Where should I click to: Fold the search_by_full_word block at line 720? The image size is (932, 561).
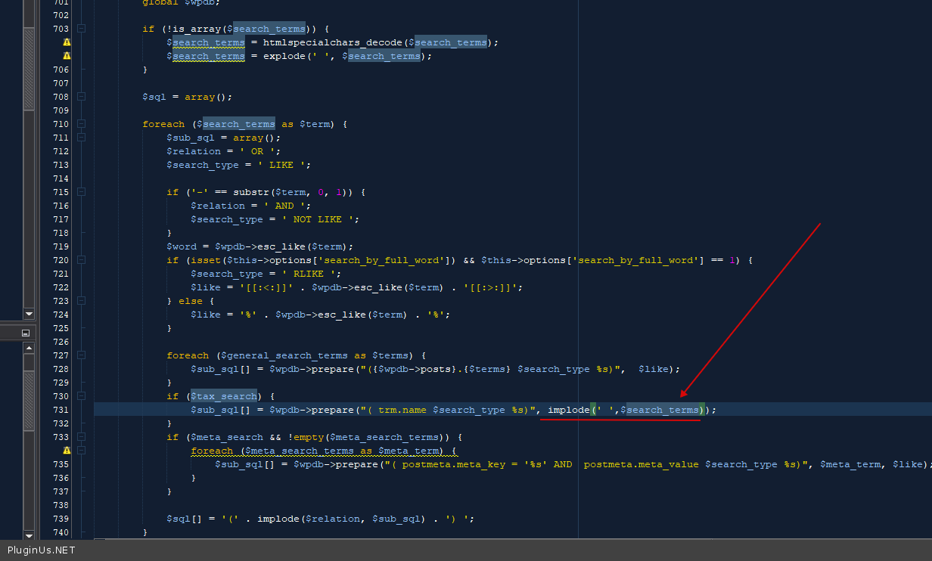pos(81,260)
